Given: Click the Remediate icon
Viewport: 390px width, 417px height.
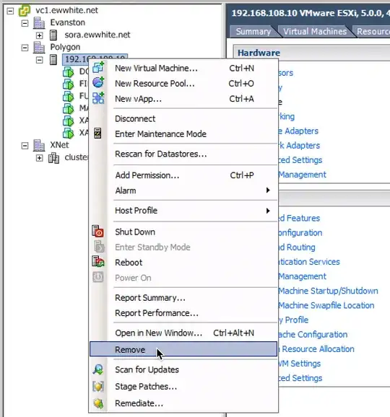Looking at the screenshot, I should point(98,403).
